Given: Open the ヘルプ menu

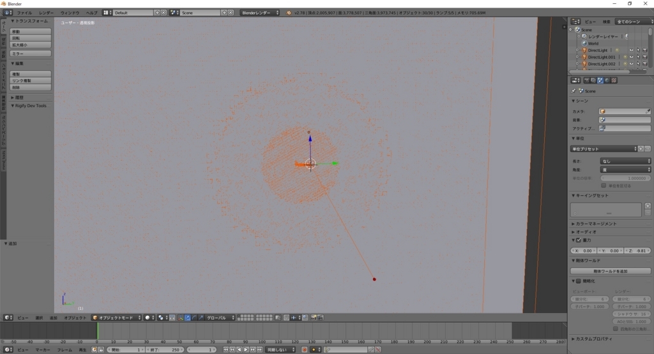Looking at the screenshot, I should (x=91, y=13).
